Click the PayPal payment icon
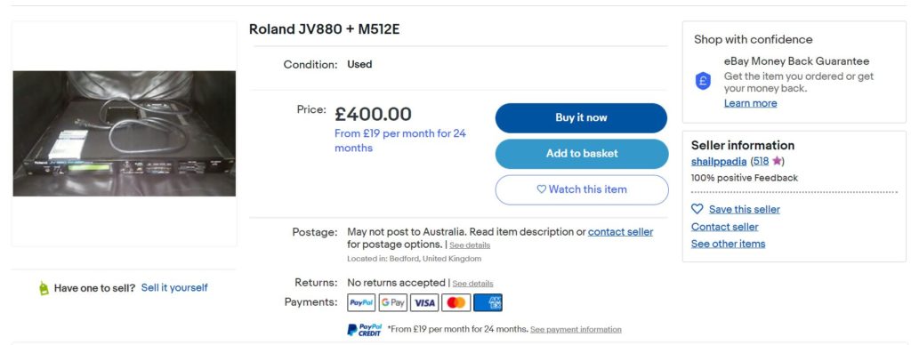Viewport: 911px width, 345px height. [x=361, y=302]
